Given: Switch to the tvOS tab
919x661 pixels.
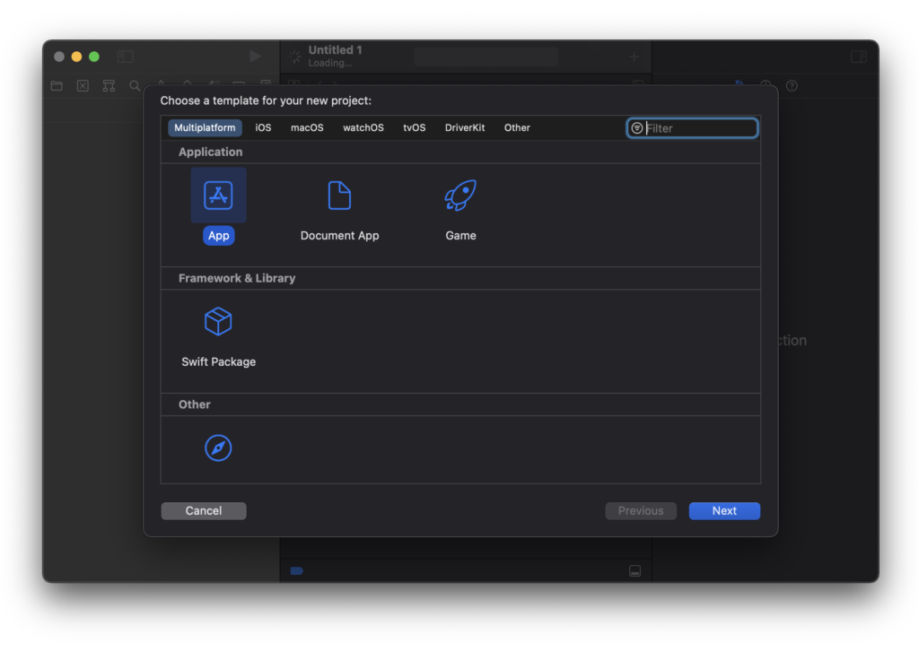Looking at the screenshot, I should (415, 127).
